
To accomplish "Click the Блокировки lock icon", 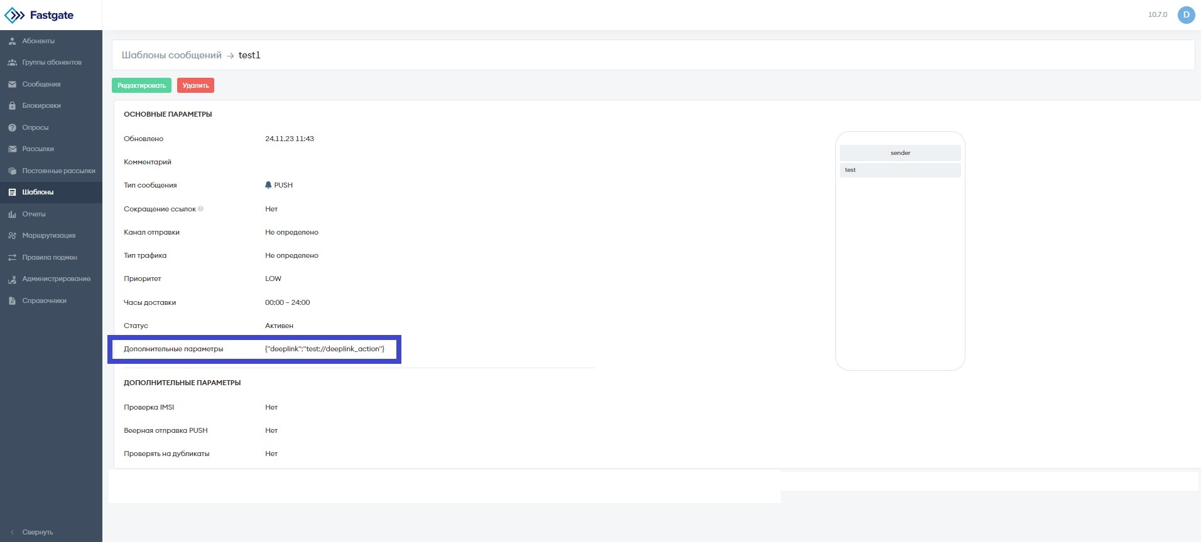I will 12,106.
